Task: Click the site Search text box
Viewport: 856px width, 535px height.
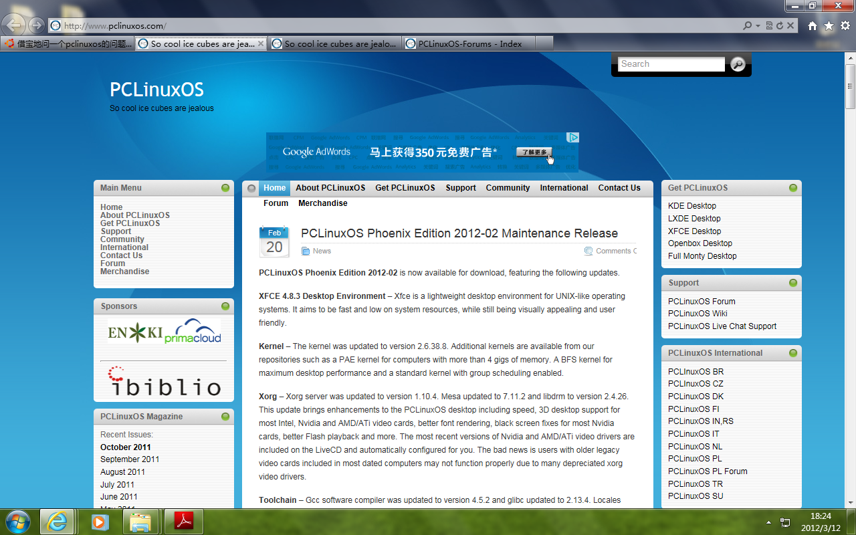Action: [x=671, y=64]
